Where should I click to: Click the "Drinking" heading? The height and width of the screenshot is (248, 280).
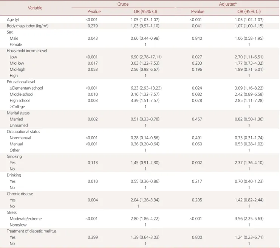14,175
